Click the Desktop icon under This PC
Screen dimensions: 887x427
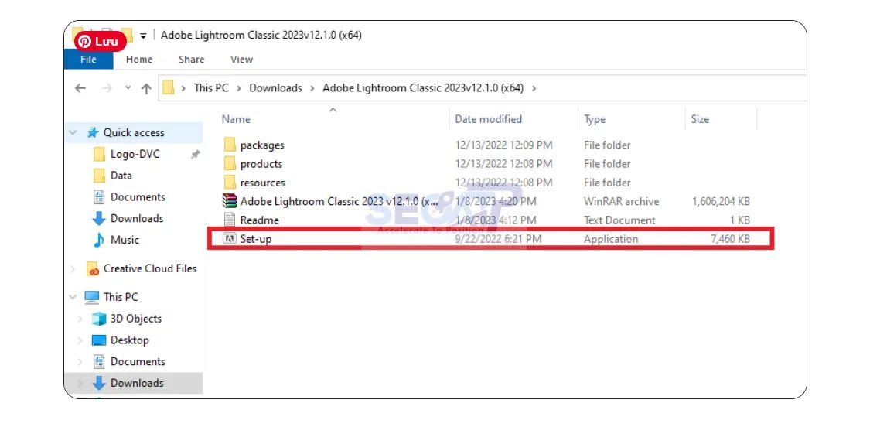(x=99, y=340)
